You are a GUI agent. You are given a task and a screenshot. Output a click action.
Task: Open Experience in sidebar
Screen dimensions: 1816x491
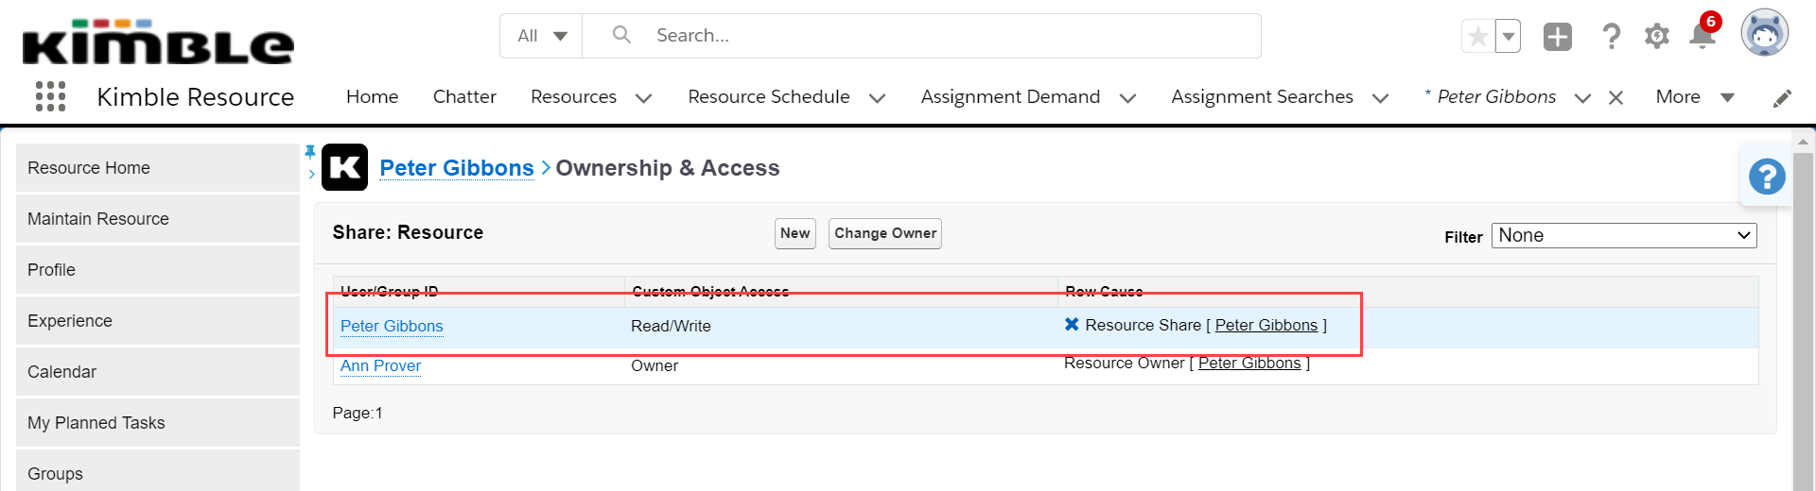point(158,321)
